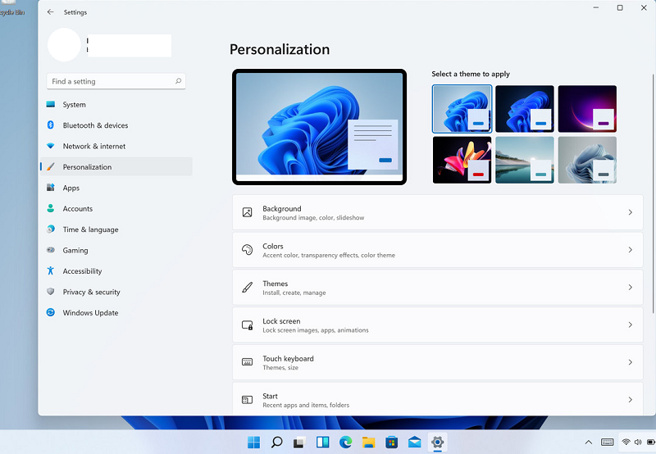Open File Explorer from taskbar
656x454 pixels.
tap(368, 443)
